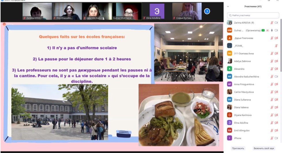Click the purple avatar of iPhone participant
This screenshot has height=153, width=282.
click(230, 138)
